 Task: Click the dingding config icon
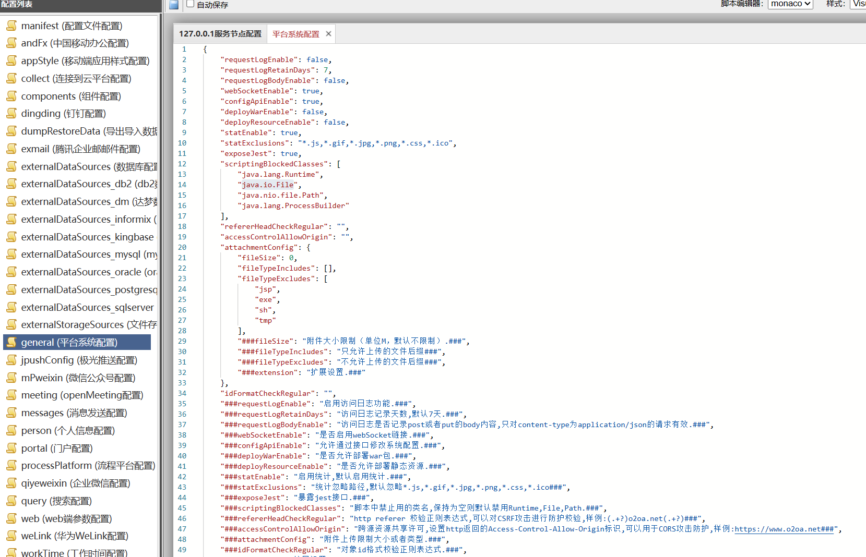(11, 113)
